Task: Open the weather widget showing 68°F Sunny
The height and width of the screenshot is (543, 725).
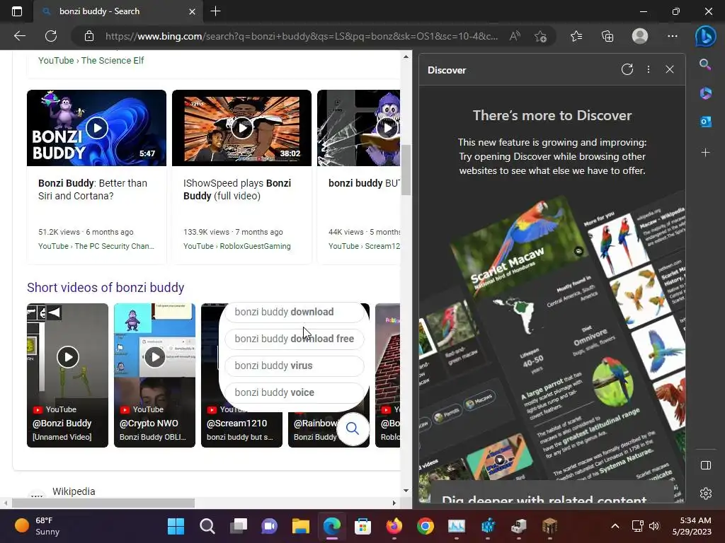Action: pos(37,526)
